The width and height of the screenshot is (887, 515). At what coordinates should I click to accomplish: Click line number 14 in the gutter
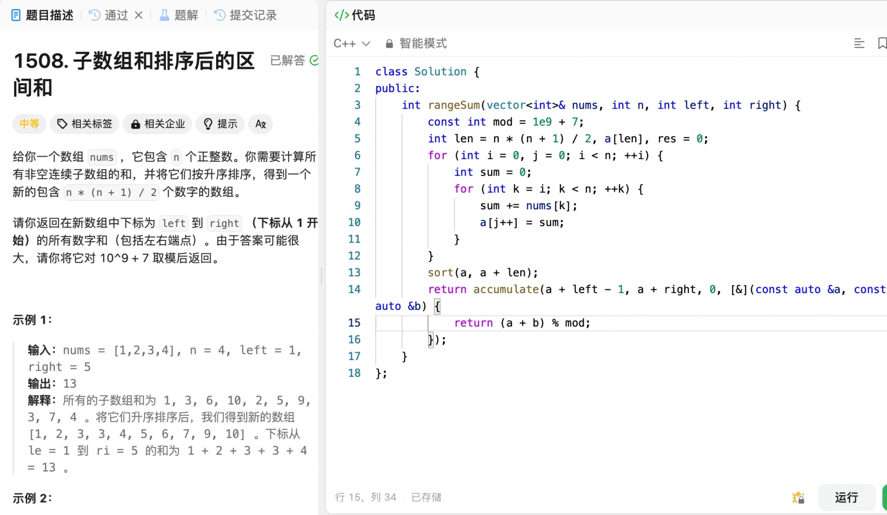click(354, 289)
